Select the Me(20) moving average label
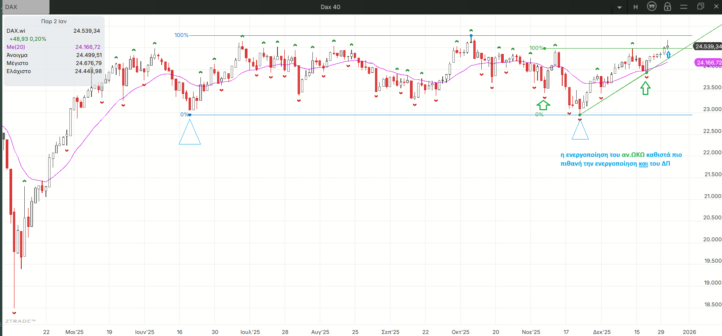The width and height of the screenshot is (722, 336). click(x=16, y=47)
